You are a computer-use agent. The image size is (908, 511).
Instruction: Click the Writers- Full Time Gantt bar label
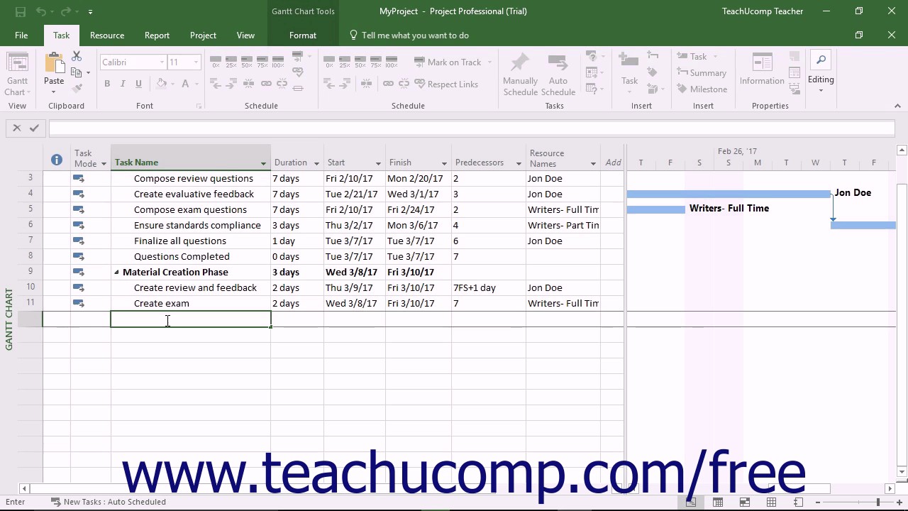pyautogui.click(x=729, y=209)
